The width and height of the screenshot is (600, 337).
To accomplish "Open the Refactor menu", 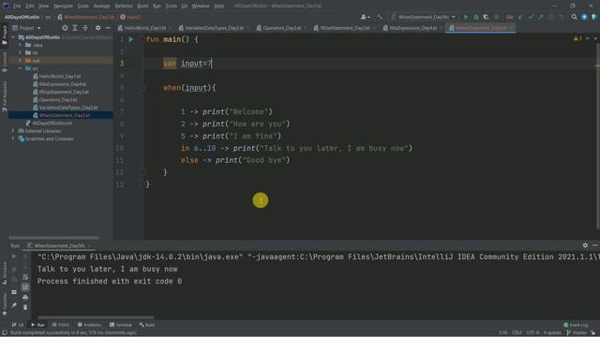I will tap(124, 6).
